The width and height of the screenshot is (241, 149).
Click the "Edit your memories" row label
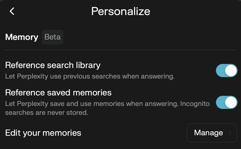(43, 133)
